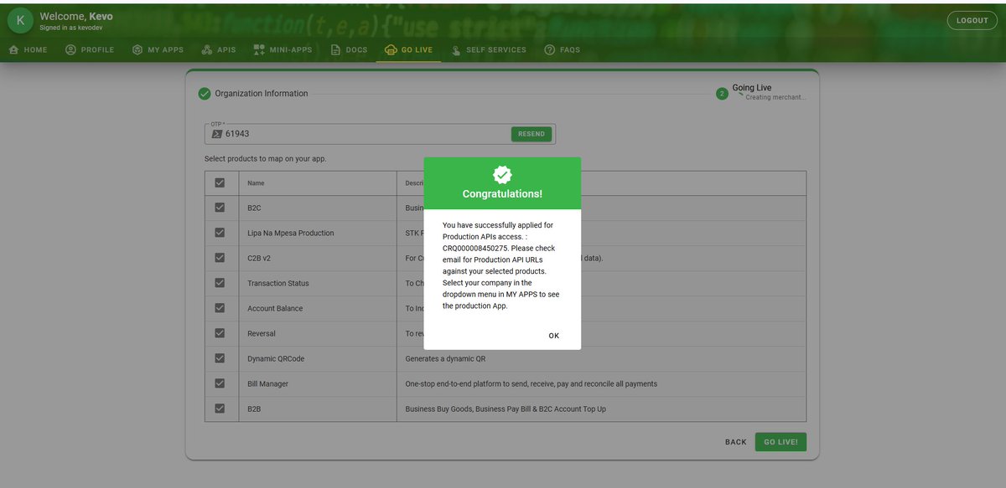Click the OTP field arrow prefix icon
The image size is (1006, 488).
(216, 134)
